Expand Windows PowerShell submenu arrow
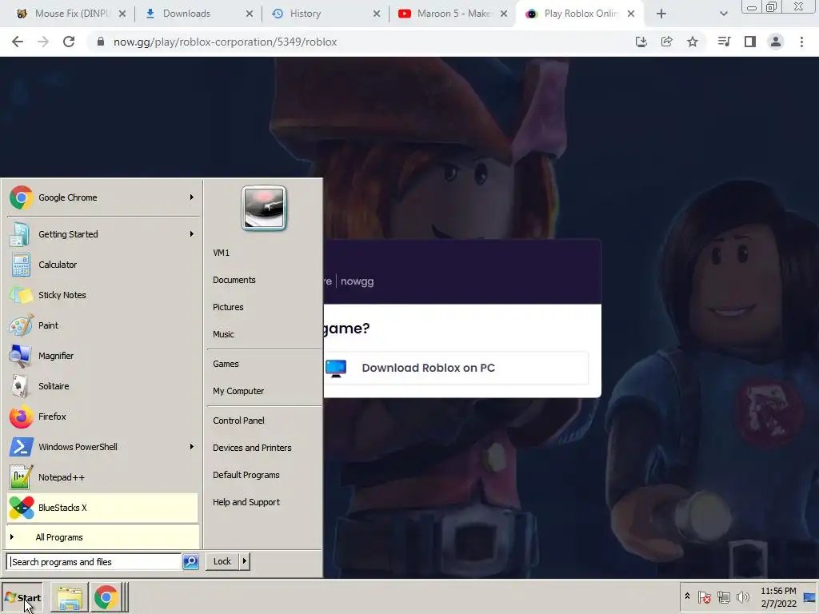 point(192,447)
